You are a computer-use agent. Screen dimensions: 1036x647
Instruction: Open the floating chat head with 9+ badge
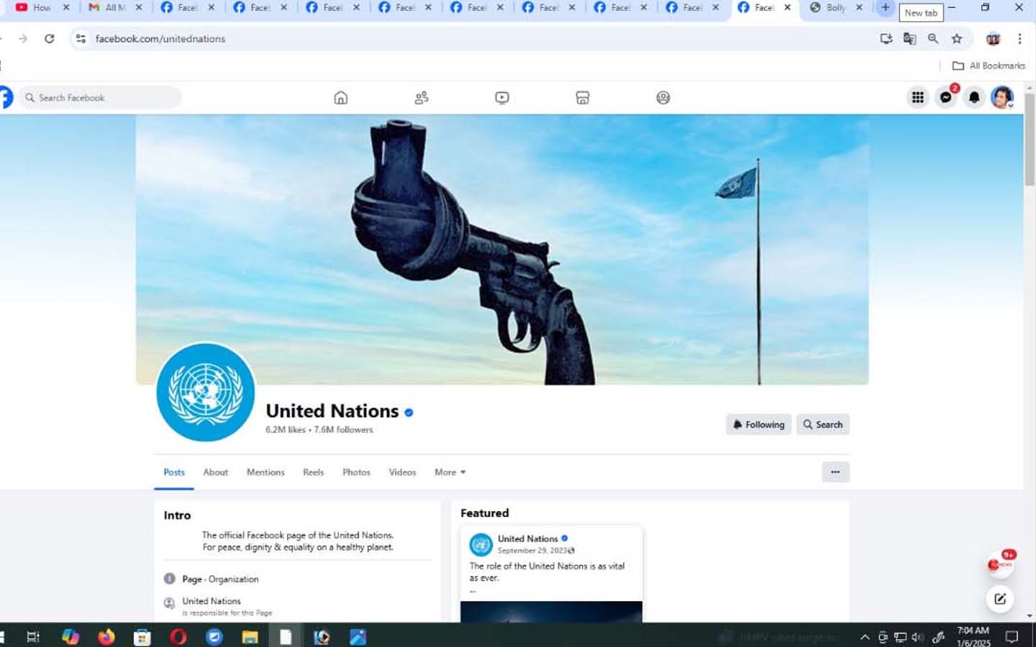1000,564
